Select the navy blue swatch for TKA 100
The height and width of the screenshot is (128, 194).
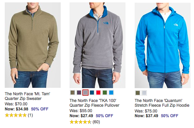click(x=92, y=93)
